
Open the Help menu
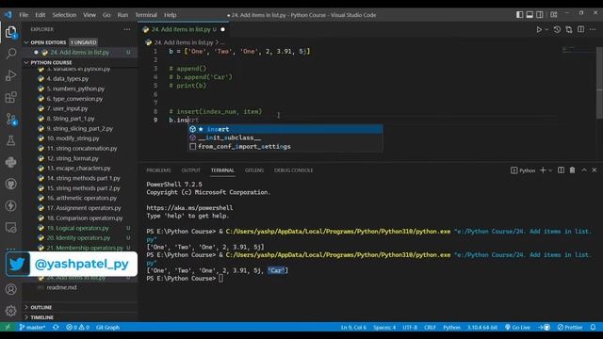pos(170,15)
